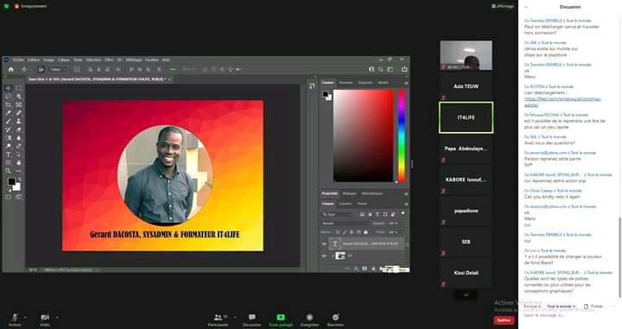Screen dimensions: 622x329
Task: Select the Rectangular Marquee tool
Action: click(x=19, y=88)
